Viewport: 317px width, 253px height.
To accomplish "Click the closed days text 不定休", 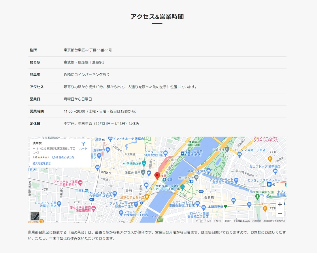I will [69, 124].
